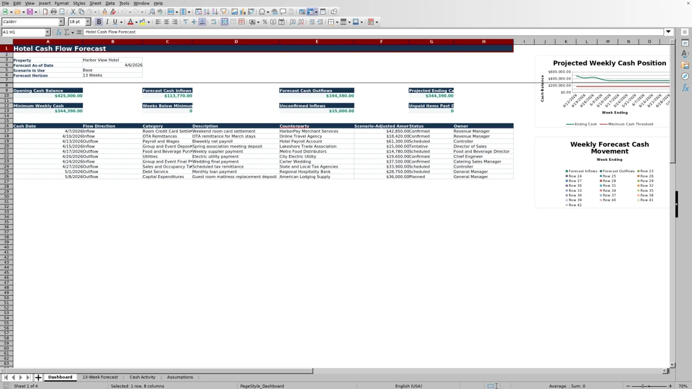Merge and center cells icon
This screenshot has height=389, width=692.
(224, 22)
